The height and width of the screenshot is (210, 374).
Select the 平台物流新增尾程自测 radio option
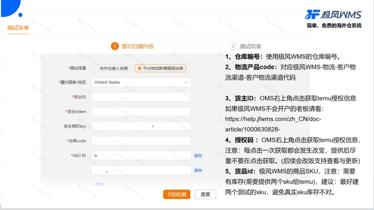(160, 68)
